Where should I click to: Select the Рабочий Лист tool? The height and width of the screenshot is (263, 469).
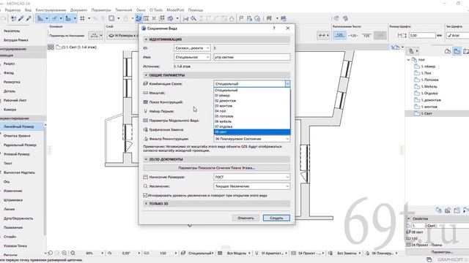click(15, 100)
